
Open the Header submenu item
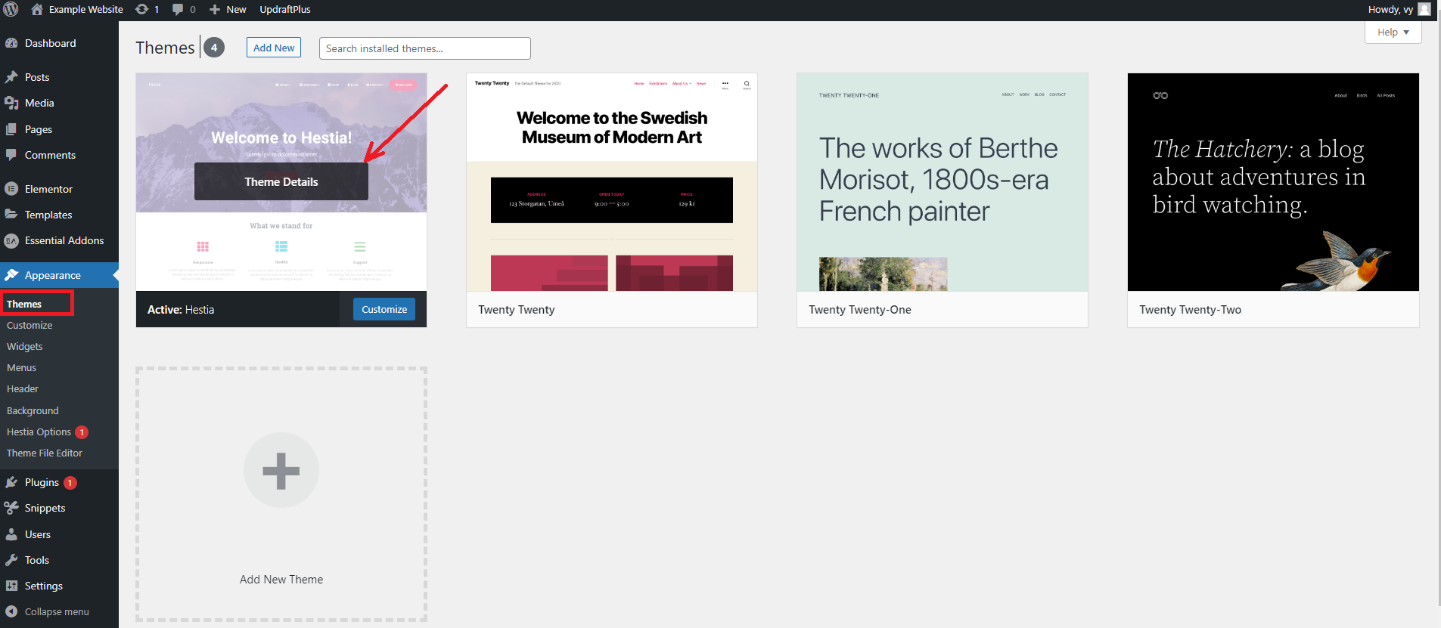[23, 388]
